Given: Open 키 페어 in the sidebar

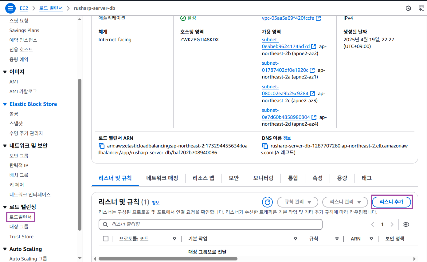Looking at the screenshot, I should click(x=17, y=185).
